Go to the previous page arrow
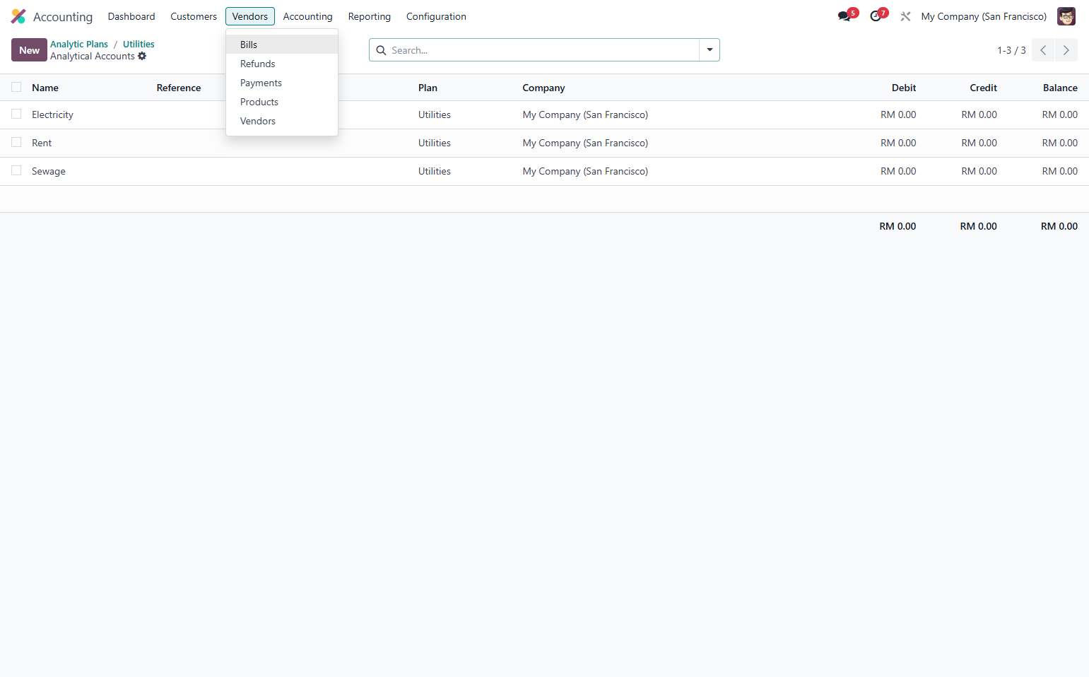The width and height of the screenshot is (1089, 677). [1043, 50]
